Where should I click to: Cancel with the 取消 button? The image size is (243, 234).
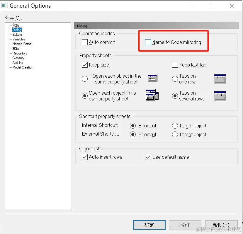pos(185,225)
